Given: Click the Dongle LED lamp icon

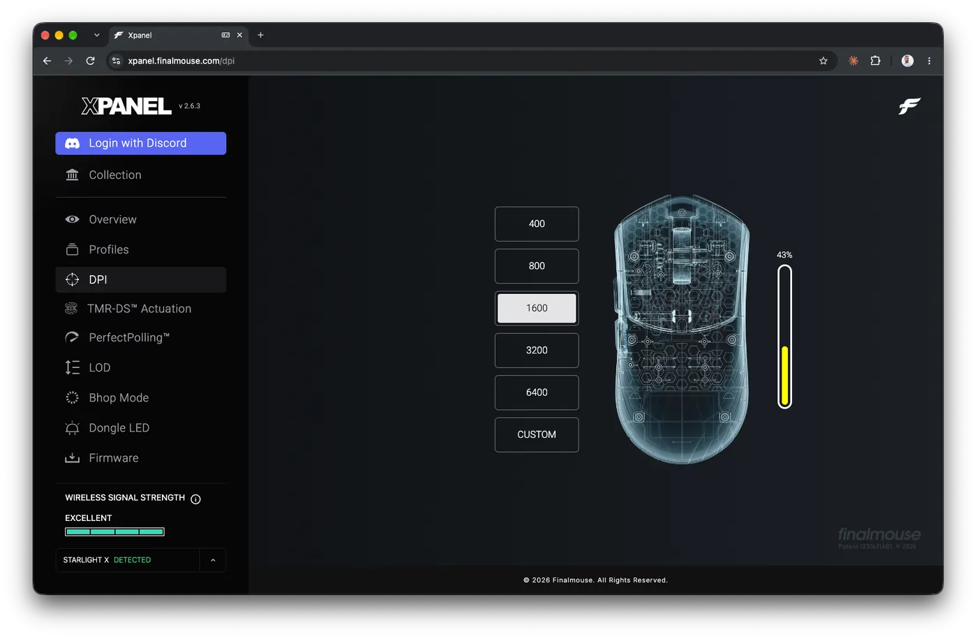Looking at the screenshot, I should coord(72,428).
